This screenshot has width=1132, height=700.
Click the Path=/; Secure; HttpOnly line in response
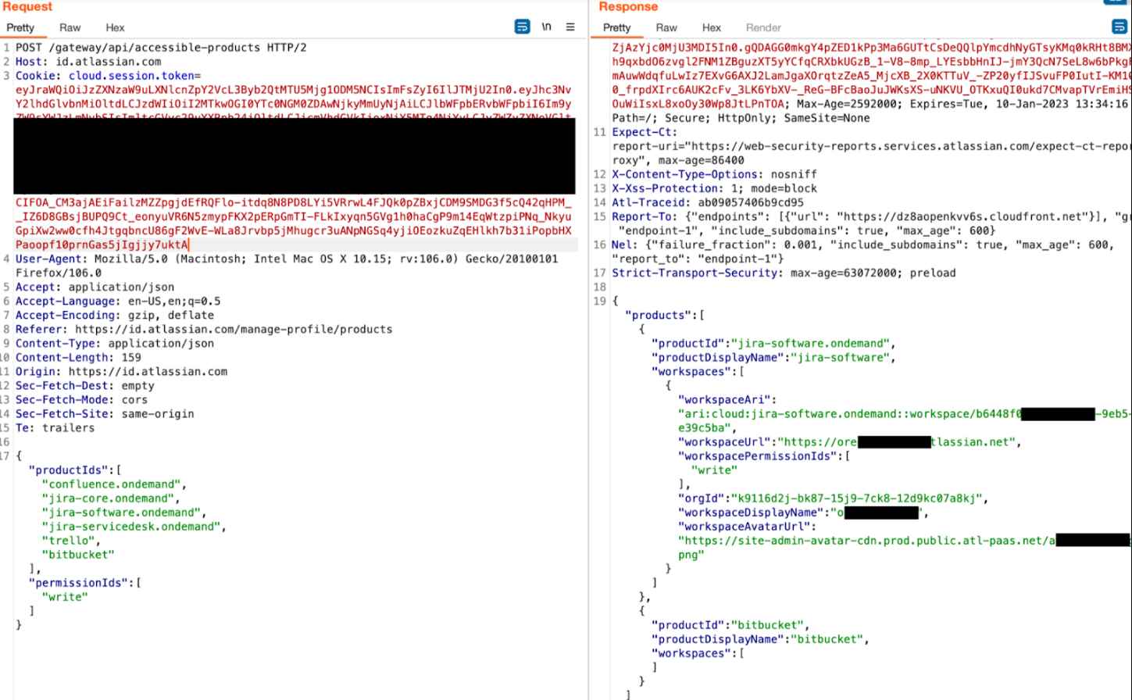pyautogui.click(x=741, y=118)
